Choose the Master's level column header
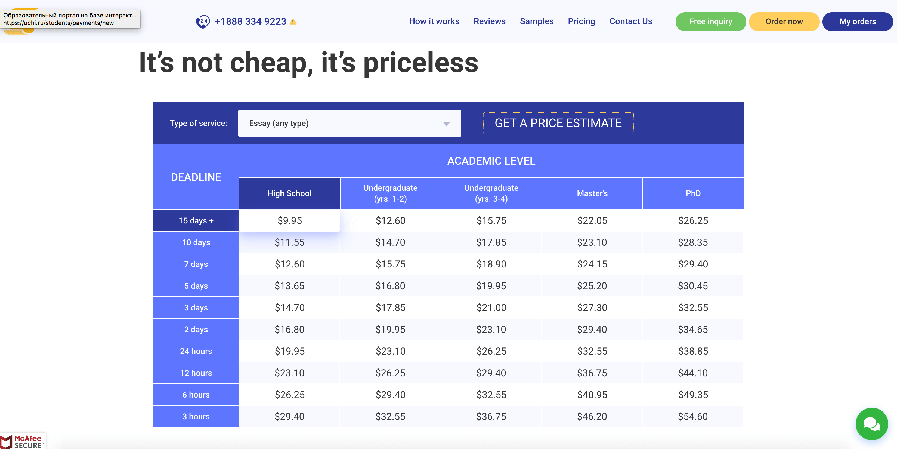Screen dimensions: 897x449 point(592,193)
